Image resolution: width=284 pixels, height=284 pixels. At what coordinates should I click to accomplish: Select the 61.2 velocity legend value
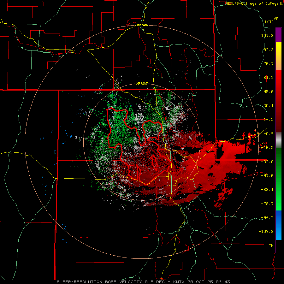pyautogui.click(x=269, y=78)
